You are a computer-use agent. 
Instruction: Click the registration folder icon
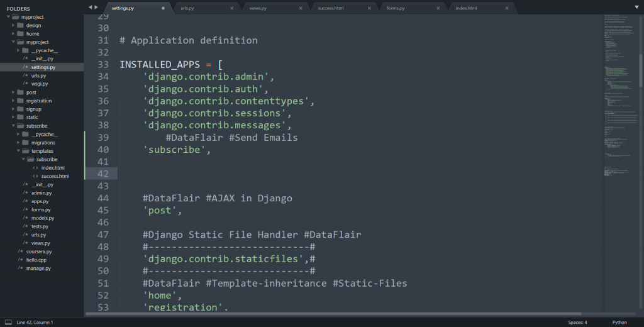tap(20, 101)
